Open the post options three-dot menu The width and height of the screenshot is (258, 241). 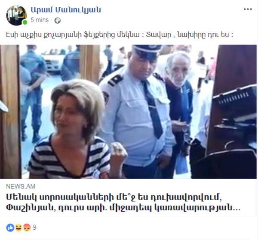point(248,9)
